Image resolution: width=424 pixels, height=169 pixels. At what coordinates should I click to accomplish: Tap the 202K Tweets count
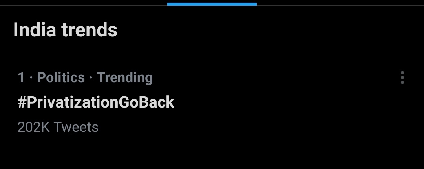tap(58, 127)
